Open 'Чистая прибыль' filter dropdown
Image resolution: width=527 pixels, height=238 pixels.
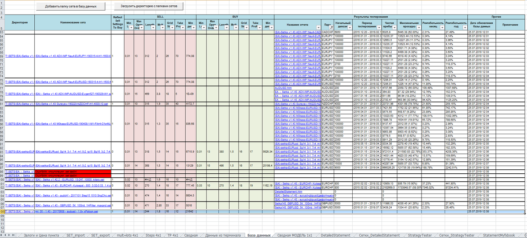coord(394,27)
